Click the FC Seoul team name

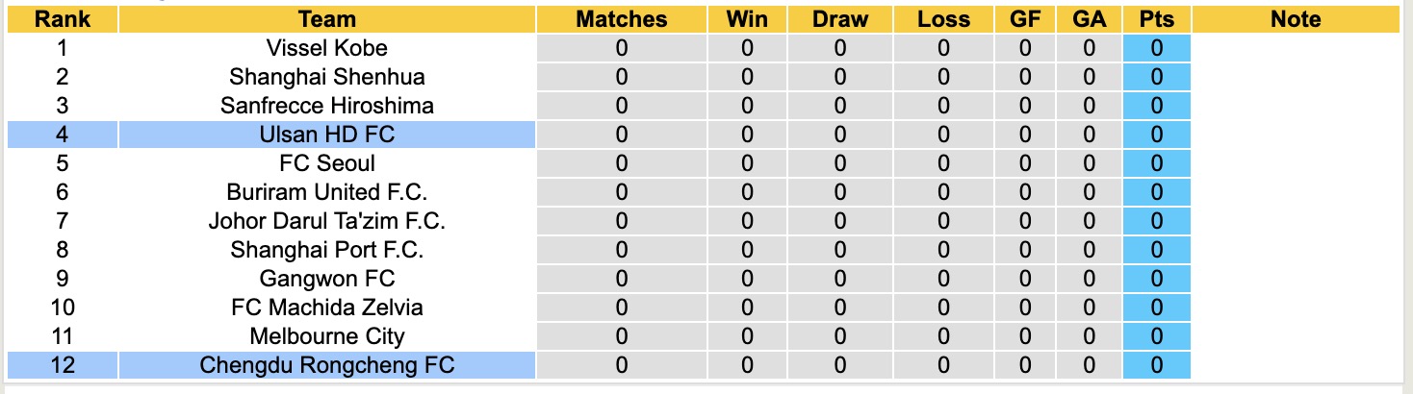pos(326,163)
